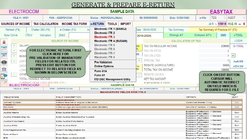This screenshot has width=247, height=139.
Task: Toggle the AUDIT checkbox
Action: pyautogui.click(x=244, y=18)
